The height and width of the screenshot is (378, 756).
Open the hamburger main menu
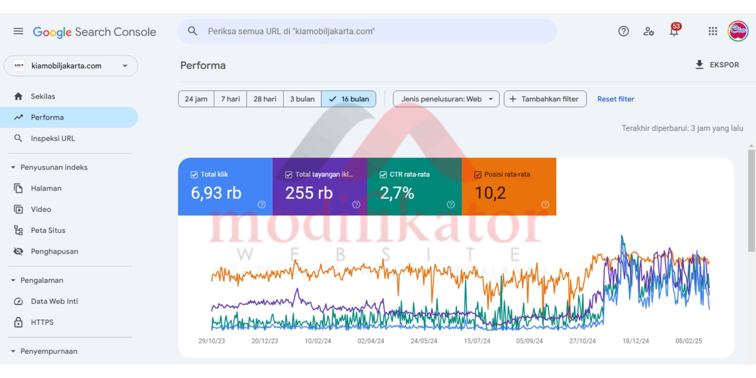click(x=18, y=31)
